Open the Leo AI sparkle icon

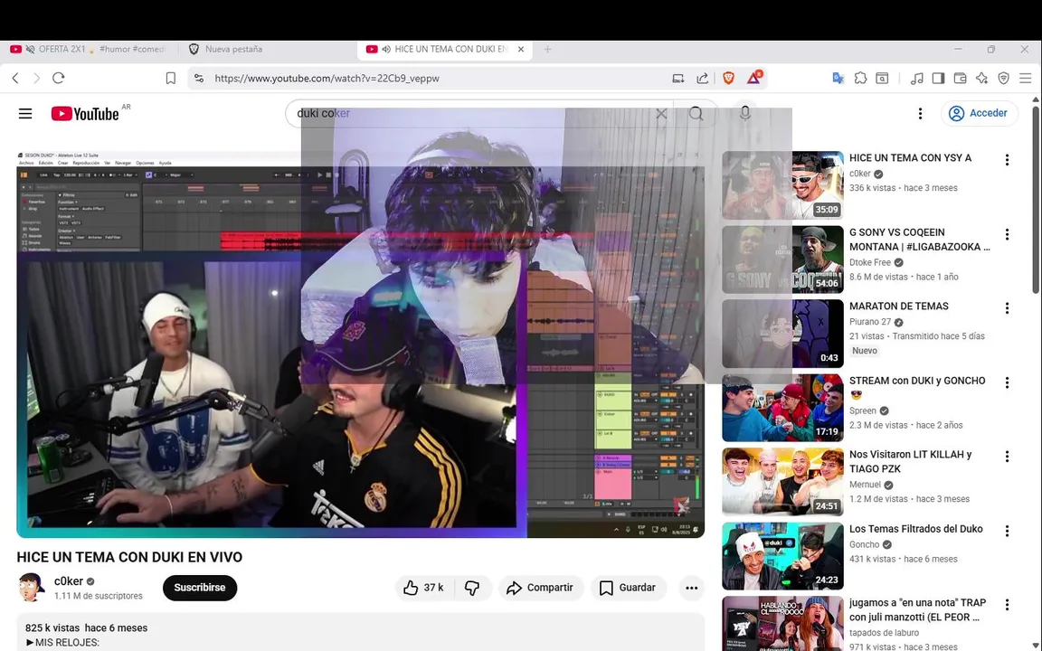coord(981,79)
